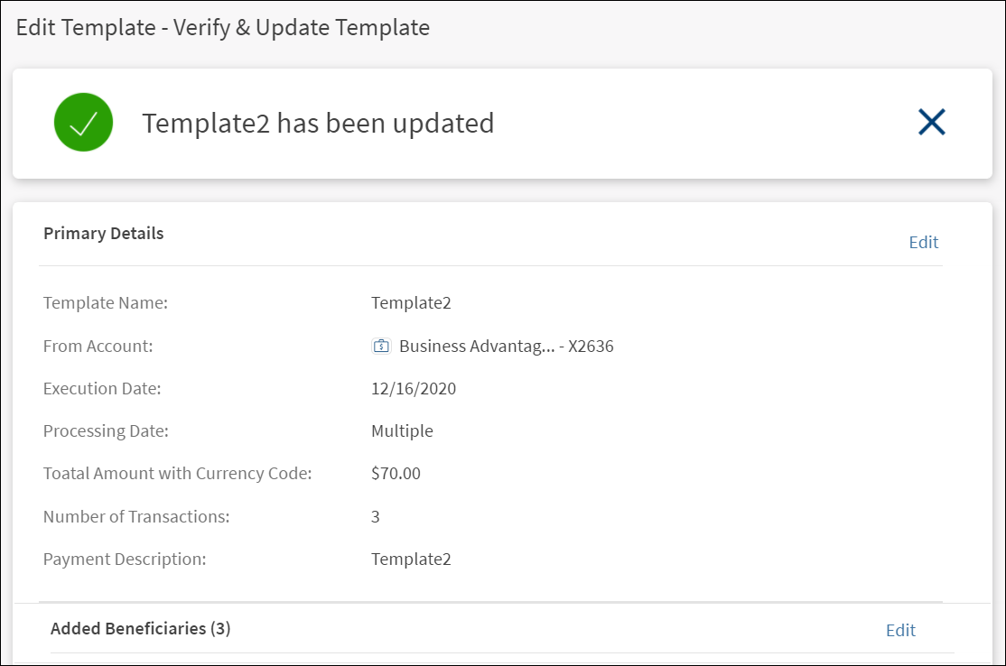The height and width of the screenshot is (666, 1006).
Task: Select the Business Advantage X2636 account text
Action: [506, 346]
